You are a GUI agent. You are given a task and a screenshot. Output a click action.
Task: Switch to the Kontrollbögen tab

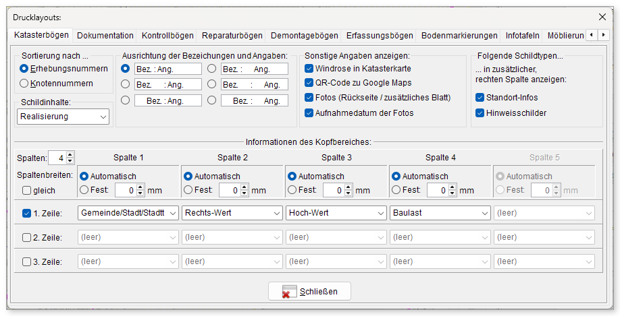[x=167, y=36]
